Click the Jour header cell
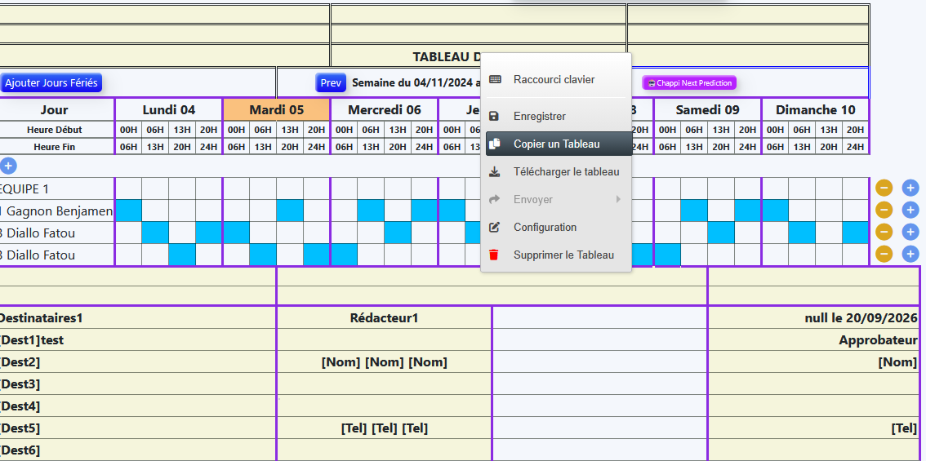 click(56, 110)
